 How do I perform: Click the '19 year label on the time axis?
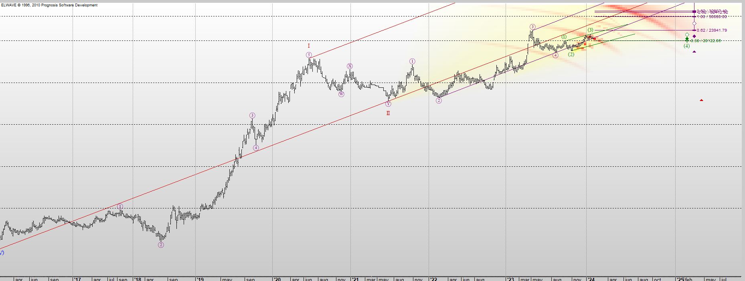pyautogui.click(x=199, y=279)
